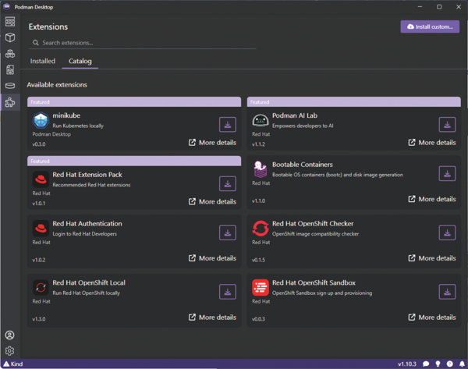Open More details for minikube
Image resolution: width=468 pixels, height=369 pixels.
click(x=212, y=143)
